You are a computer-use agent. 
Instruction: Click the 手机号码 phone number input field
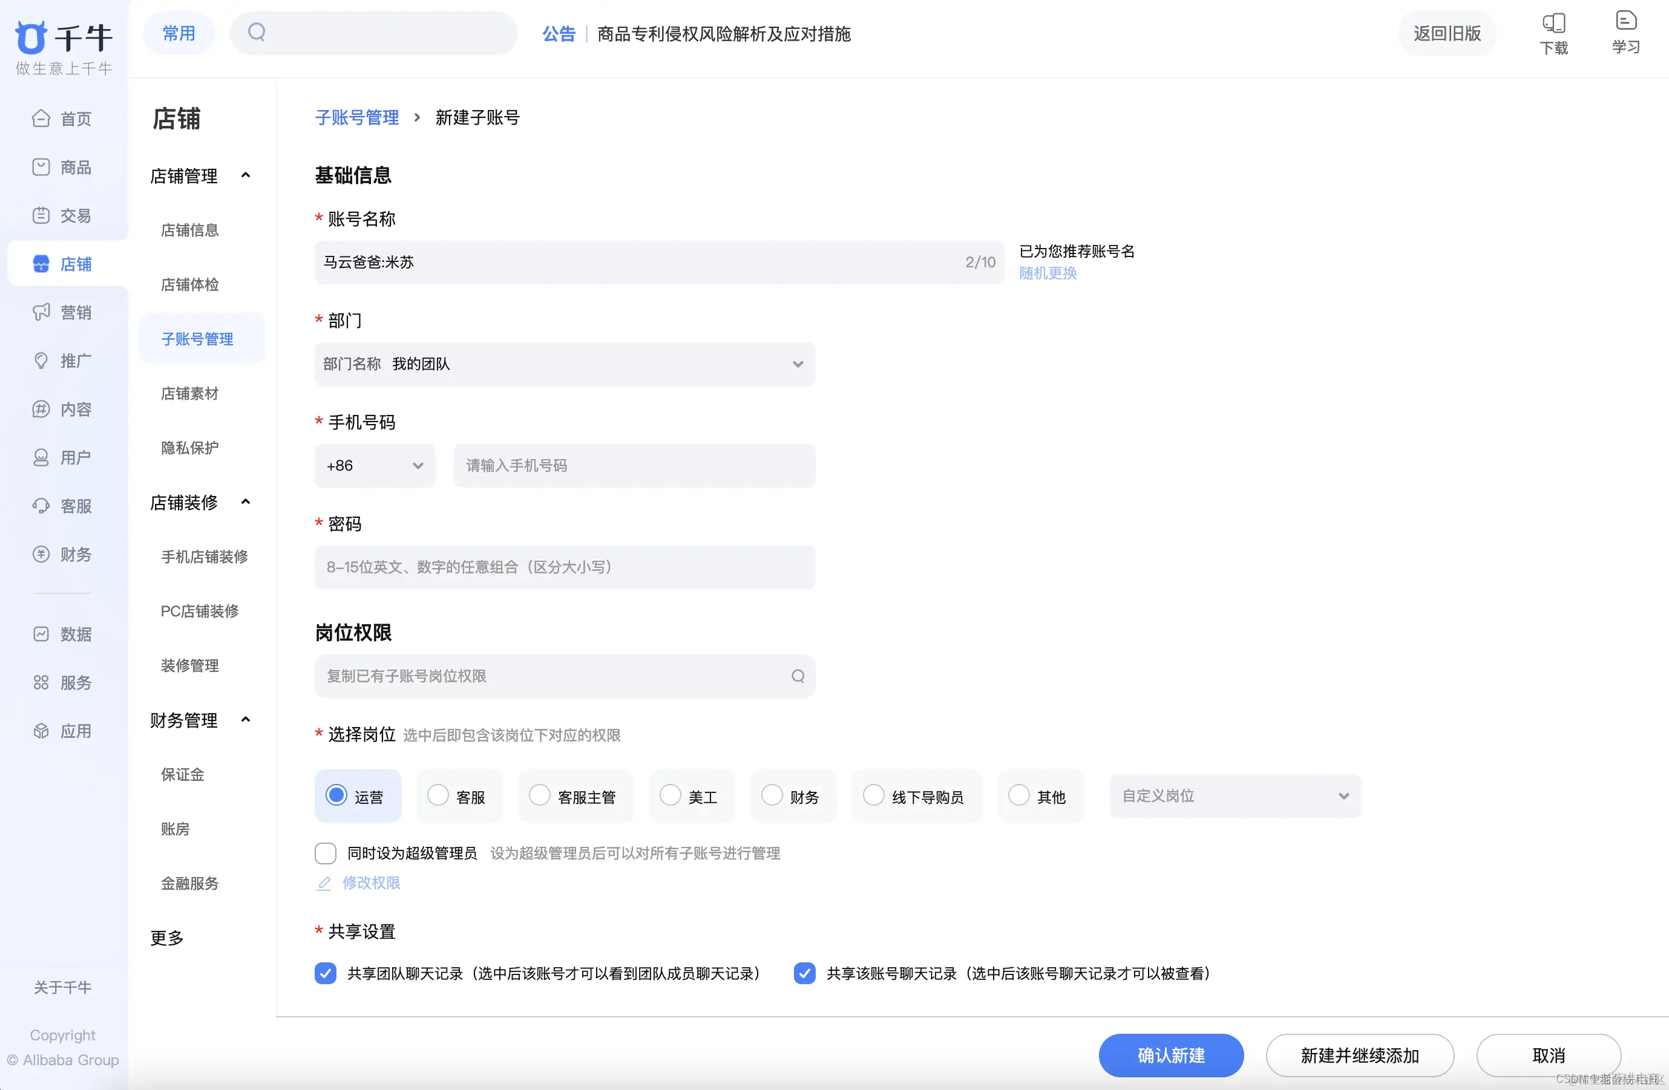click(x=634, y=465)
